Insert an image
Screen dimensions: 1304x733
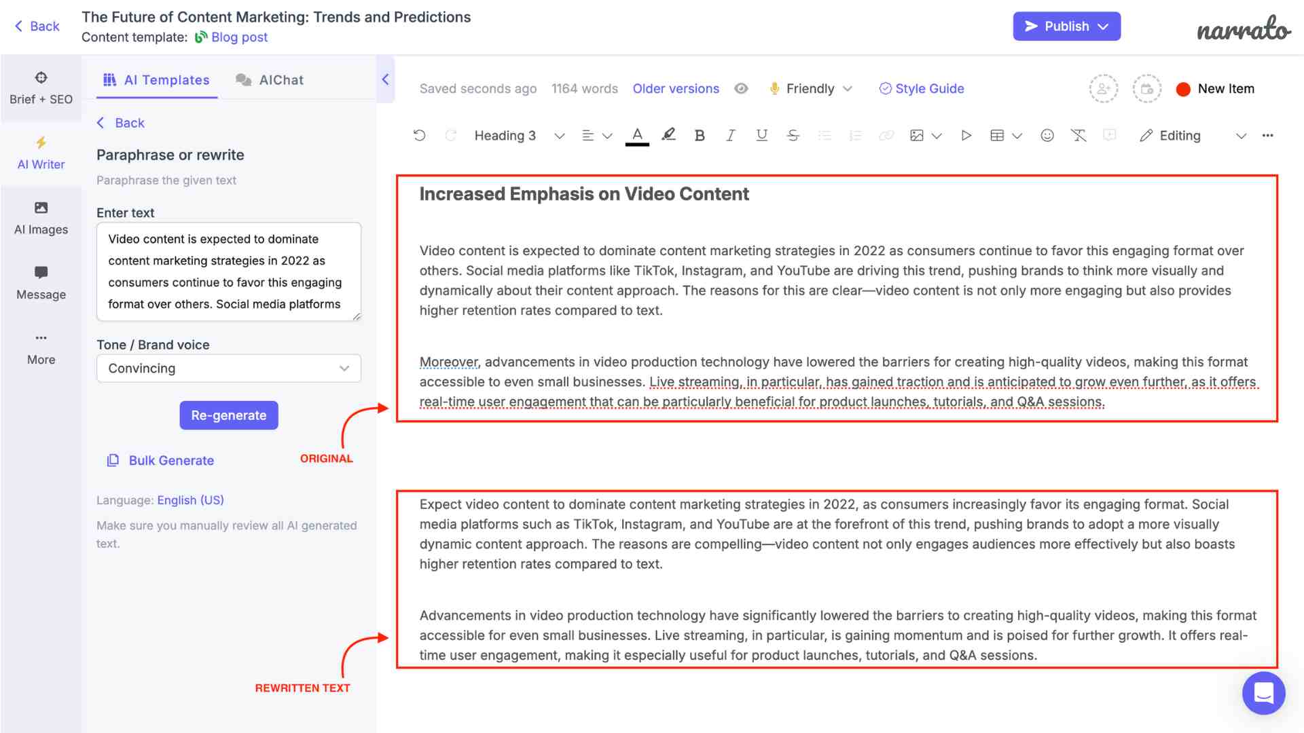pos(917,136)
